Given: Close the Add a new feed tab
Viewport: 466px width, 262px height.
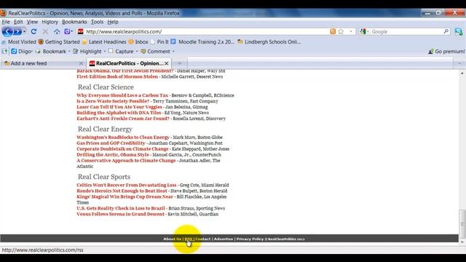Looking at the screenshot, I should (x=81, y=63).
